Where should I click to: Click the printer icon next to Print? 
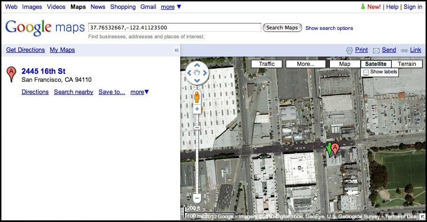click(349, 50)
